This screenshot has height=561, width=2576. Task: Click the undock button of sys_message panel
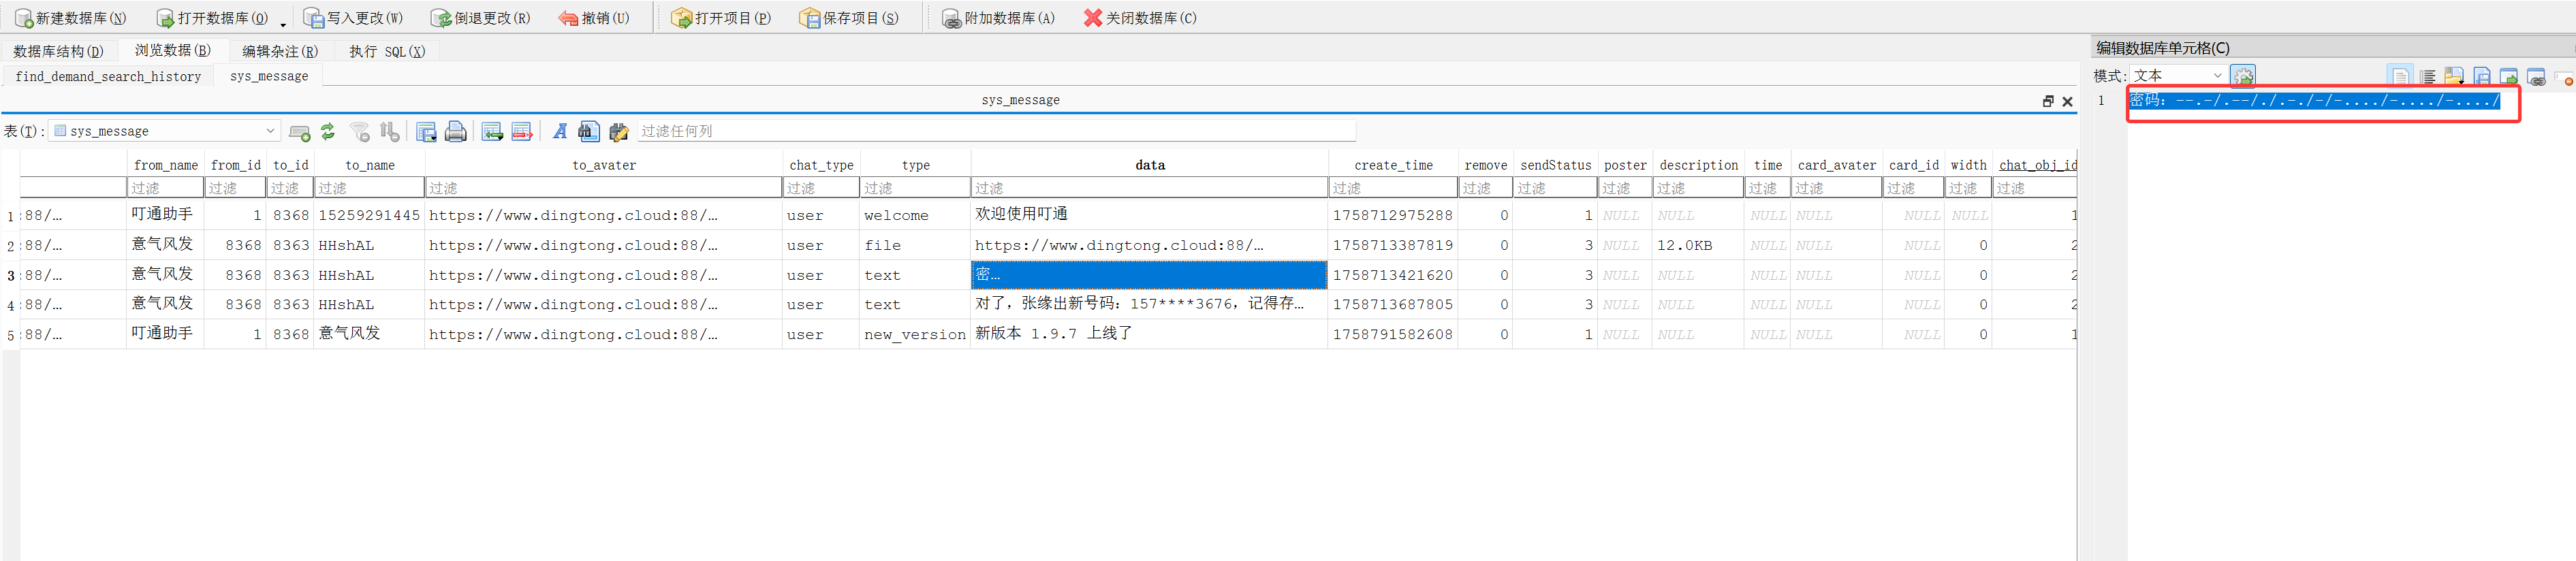pos(2048,101)
